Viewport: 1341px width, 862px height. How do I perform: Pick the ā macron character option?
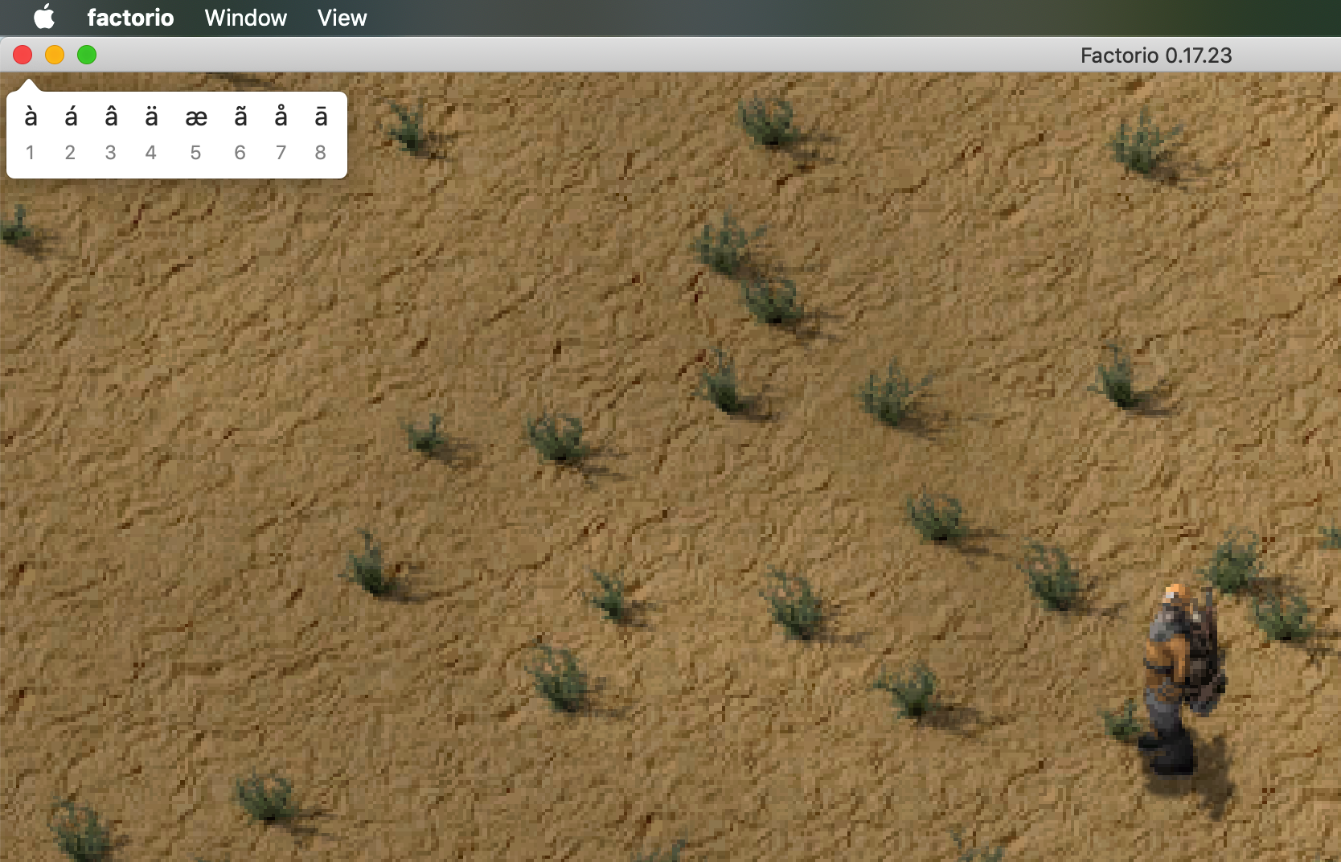pyautogui.click(x=321, y=118)
